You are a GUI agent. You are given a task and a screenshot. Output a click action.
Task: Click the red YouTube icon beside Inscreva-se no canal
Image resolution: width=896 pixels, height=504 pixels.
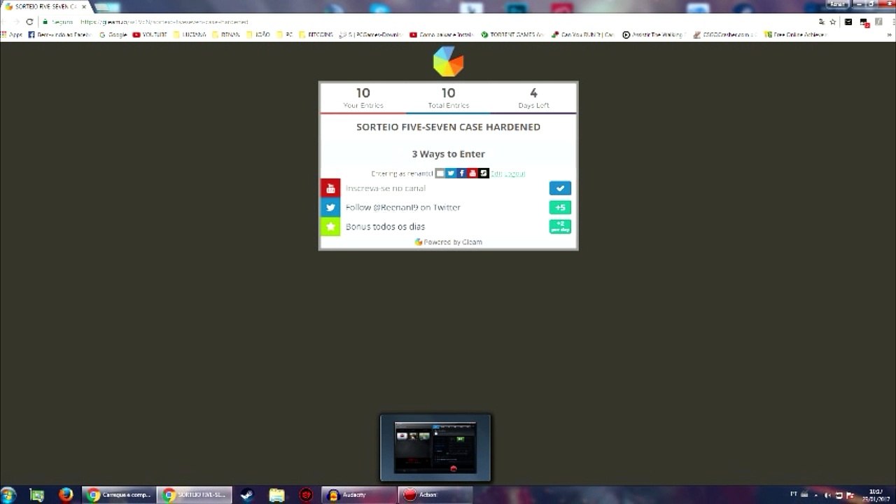click(x=330, y=188)
